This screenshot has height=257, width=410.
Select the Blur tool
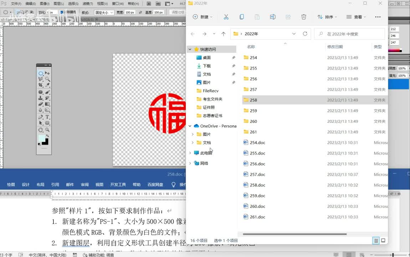[41, 110]
